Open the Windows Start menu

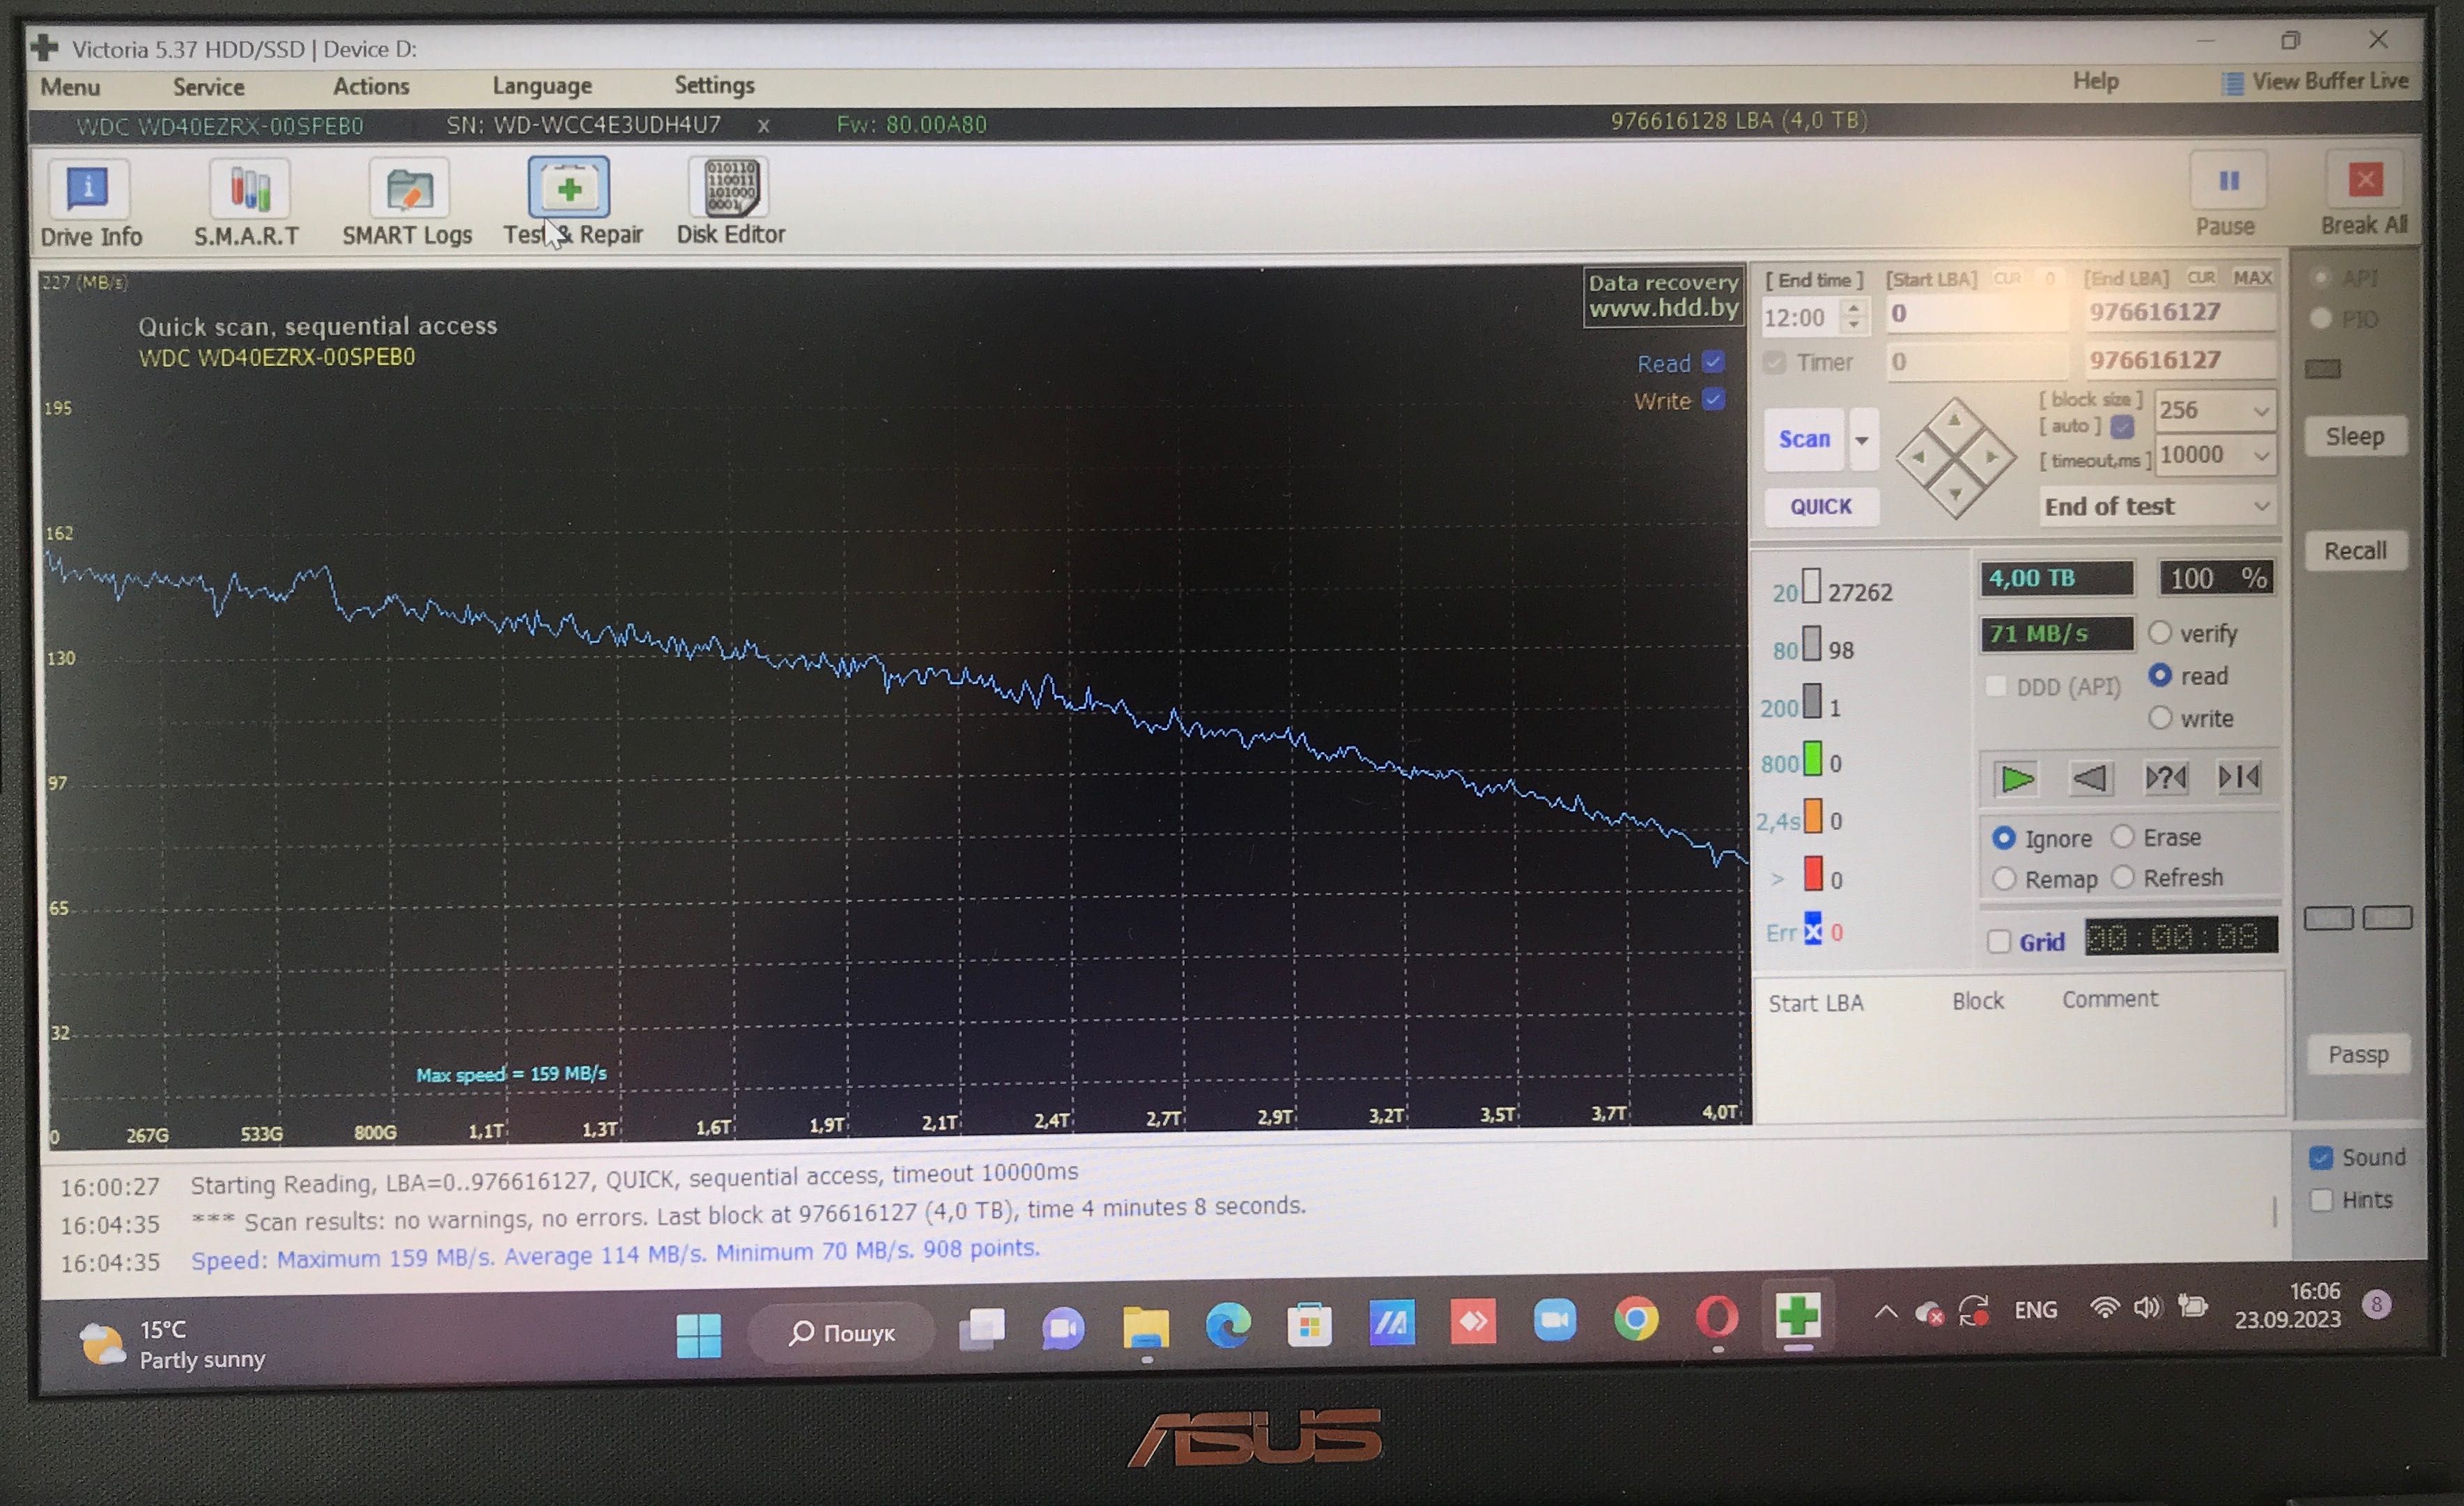point(698,1335)
